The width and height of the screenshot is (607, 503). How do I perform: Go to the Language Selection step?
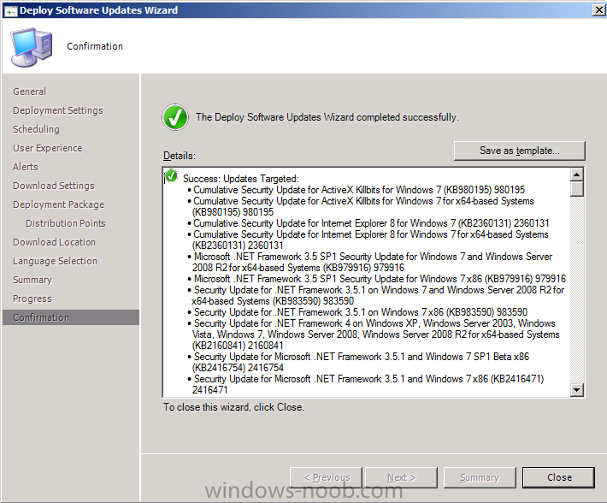click(x=55, y=261)
